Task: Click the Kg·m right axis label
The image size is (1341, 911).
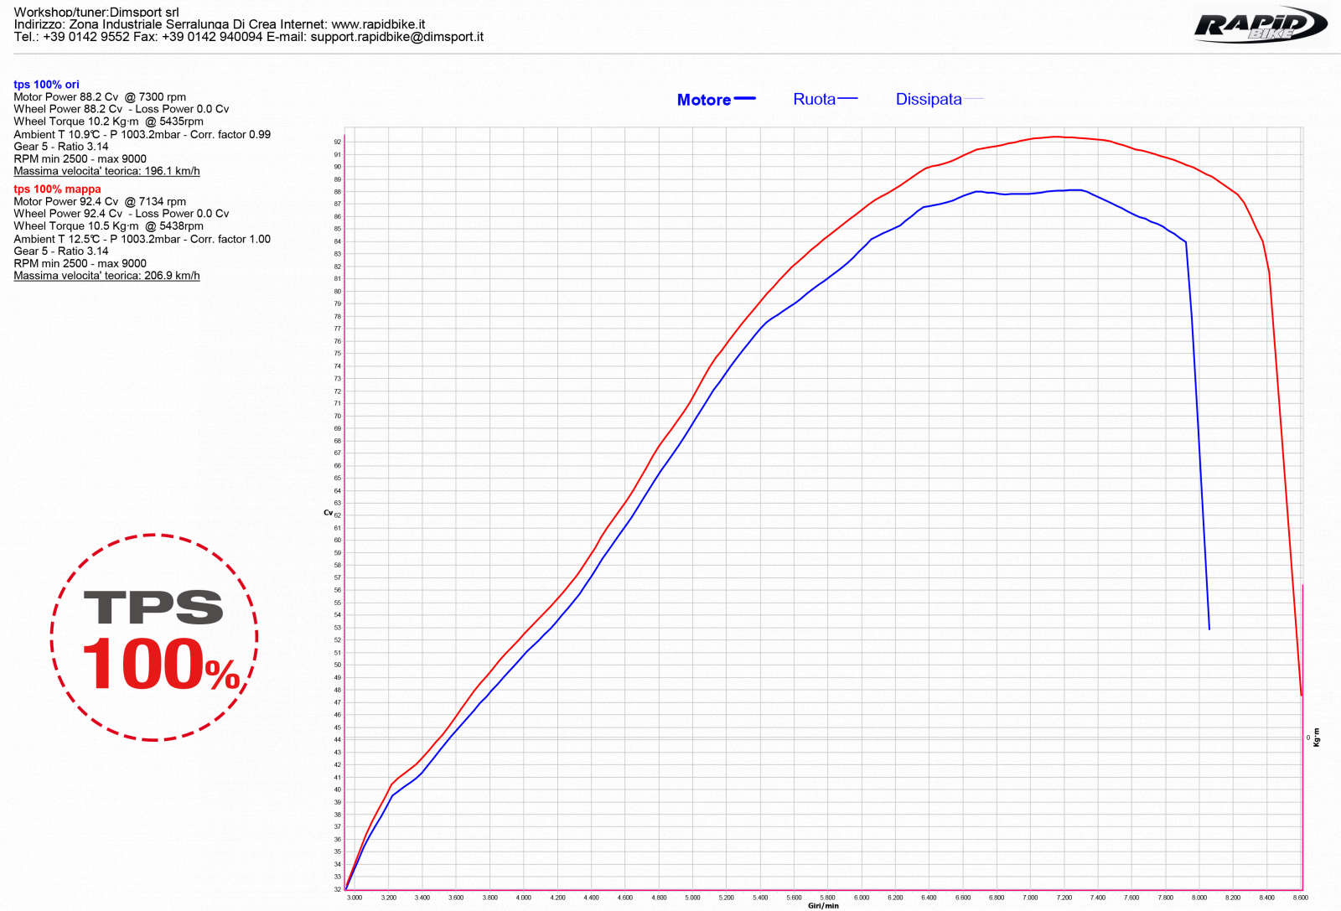Action: click(1318, 737)
